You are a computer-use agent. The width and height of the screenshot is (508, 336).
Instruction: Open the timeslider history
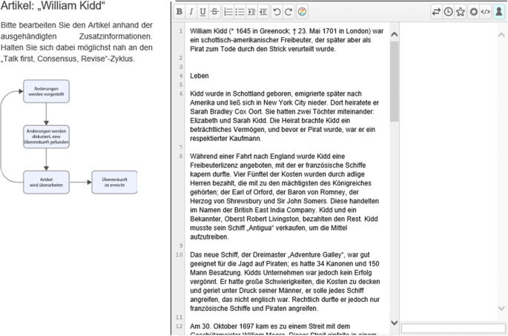click(449, 12)
